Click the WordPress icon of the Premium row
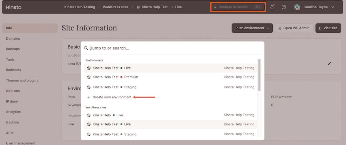 tap(89, 77)
